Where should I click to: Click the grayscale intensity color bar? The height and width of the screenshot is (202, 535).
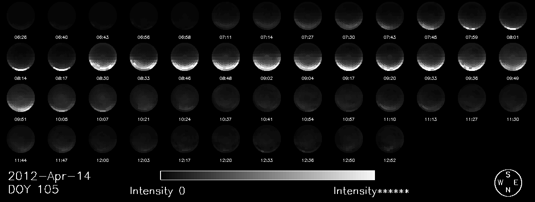coord(267,175)
